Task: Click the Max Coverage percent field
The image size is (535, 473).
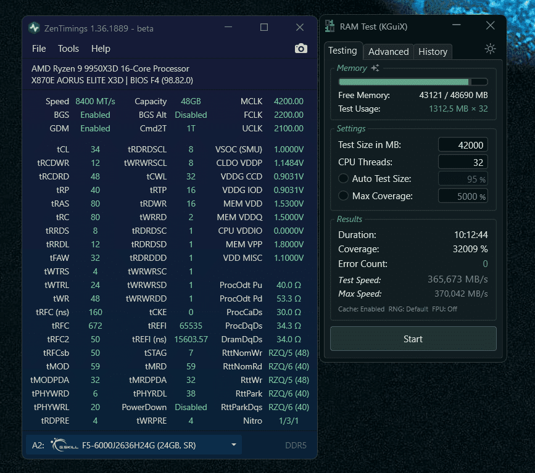Action: 463,196
